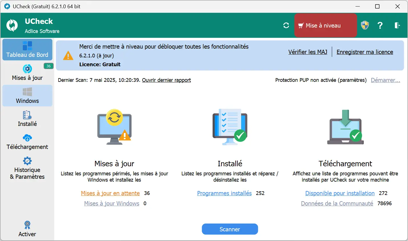This screenshot has height=241, width=408.
Task: Open Disponible pour installation link
Action: pyautogui.click(x=340, y=193)
